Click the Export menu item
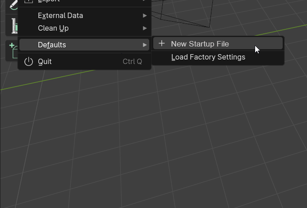This screenshot has width=307, height=208. (x=84, y=1)
